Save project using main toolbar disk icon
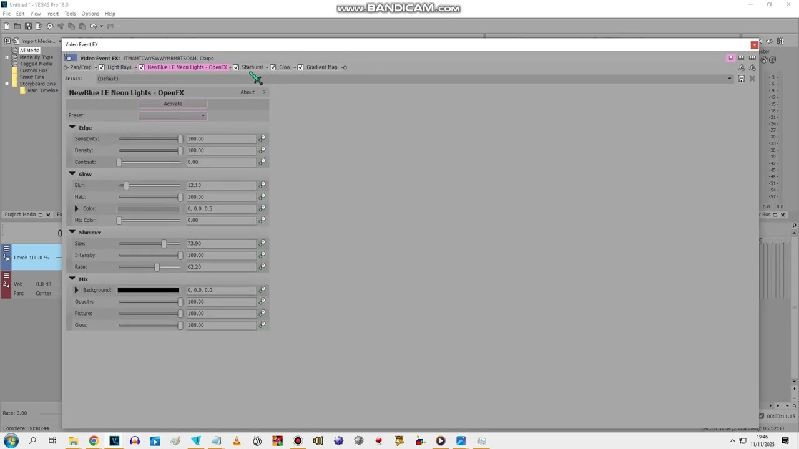The height and width of the screenshot is (449, 799). (28, 26)
